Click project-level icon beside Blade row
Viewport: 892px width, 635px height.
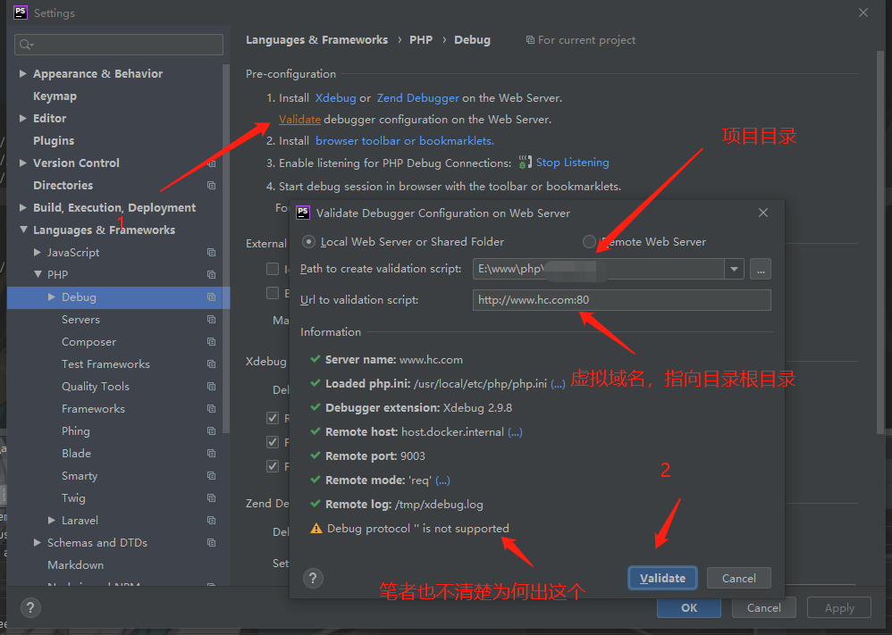click(212, 454)
